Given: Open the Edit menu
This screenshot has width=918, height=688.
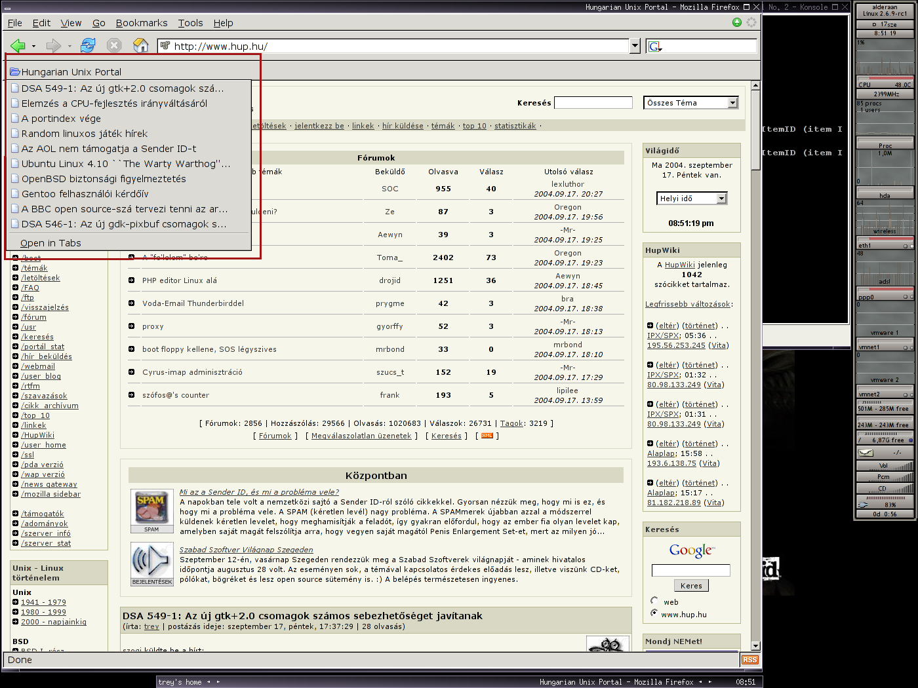Looking at the screenshot, I should click(41, 23).
